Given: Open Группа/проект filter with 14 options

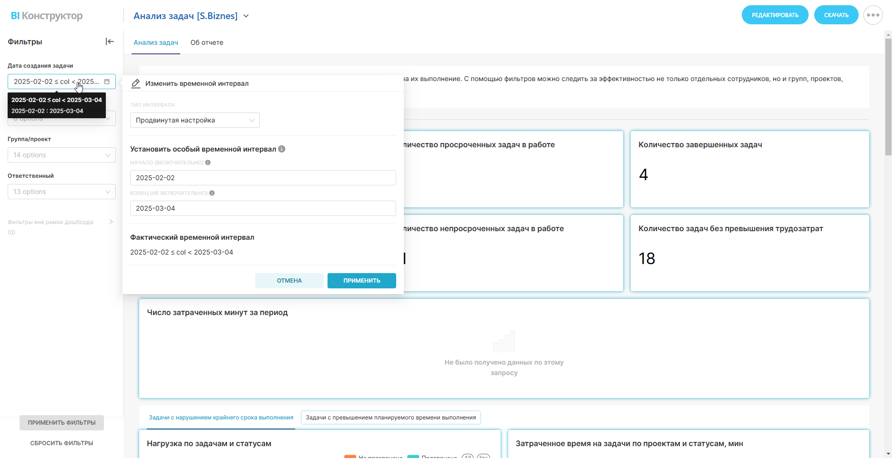Looking at the screenshot, I should 62,155.
